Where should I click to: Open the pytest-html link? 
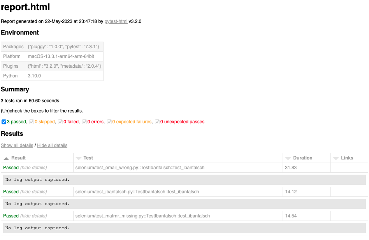[x=116, y=21]
